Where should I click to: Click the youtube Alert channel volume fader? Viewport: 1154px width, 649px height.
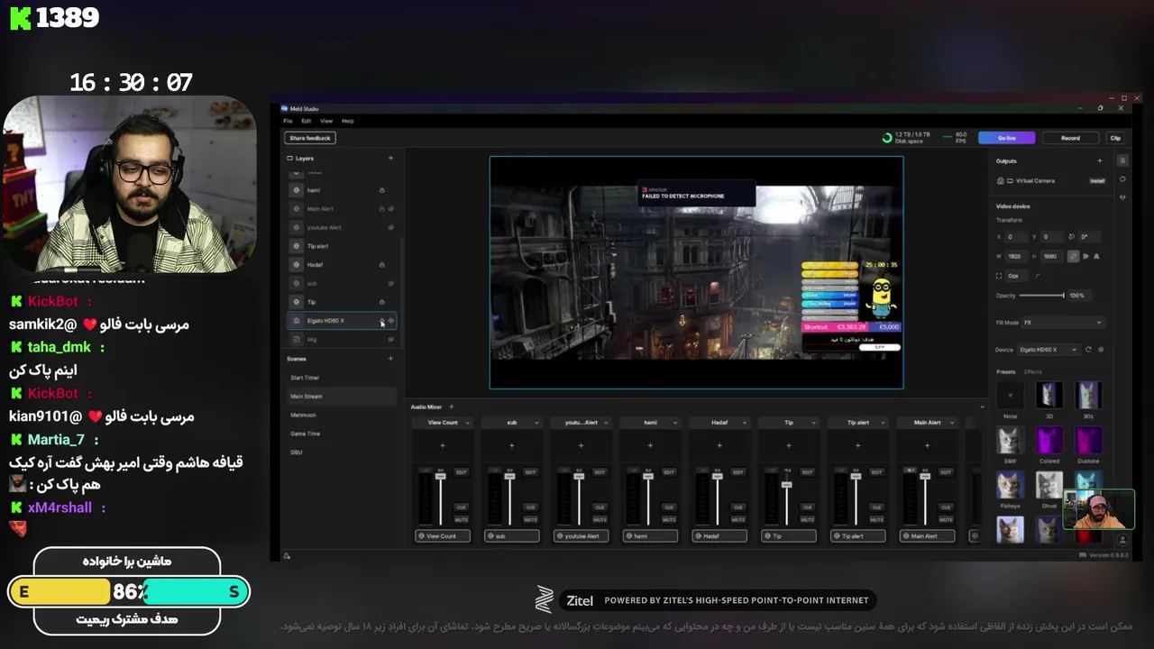click(x=579, y=476)
